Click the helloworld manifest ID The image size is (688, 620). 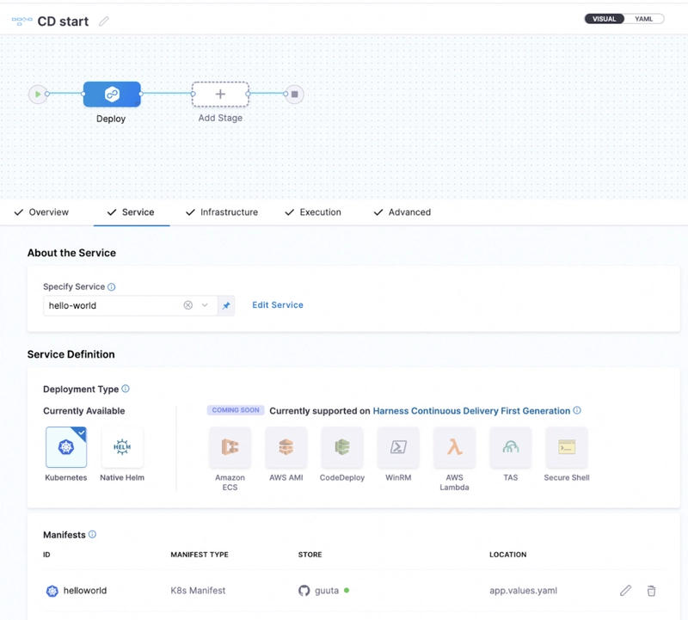pyautogui.click(x=85, y=591)
